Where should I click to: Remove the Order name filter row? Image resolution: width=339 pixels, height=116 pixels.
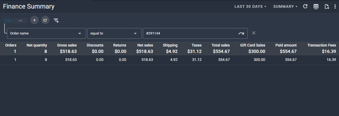[x=254, y=33]
